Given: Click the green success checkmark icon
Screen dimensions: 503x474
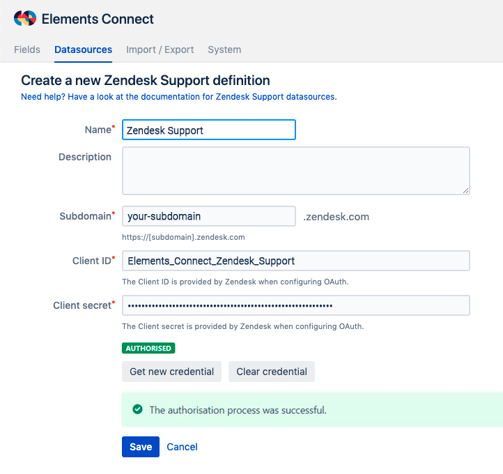Looking at the screenshot, I should point(137,409).
